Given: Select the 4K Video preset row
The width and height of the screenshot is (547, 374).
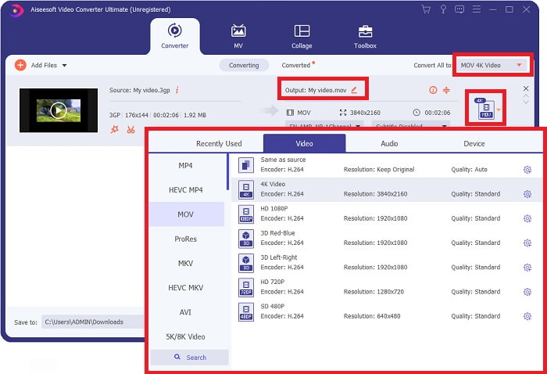Looking at the screenshot, I should (387, 189).
